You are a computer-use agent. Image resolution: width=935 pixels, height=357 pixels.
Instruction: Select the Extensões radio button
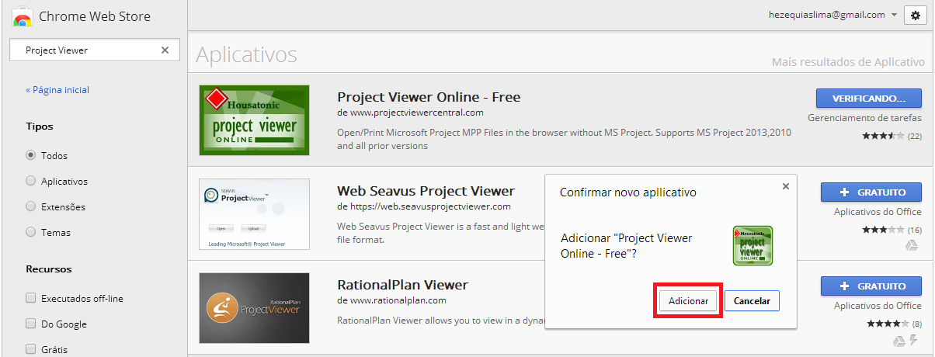(31, 206)
